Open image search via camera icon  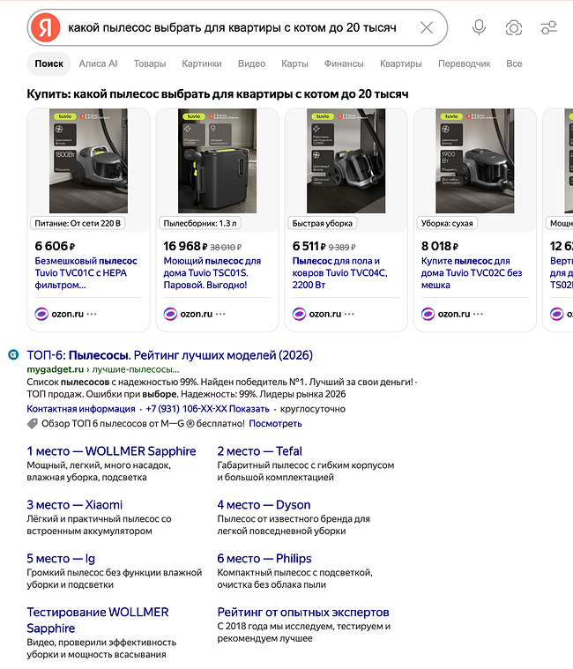pos(514,27)
